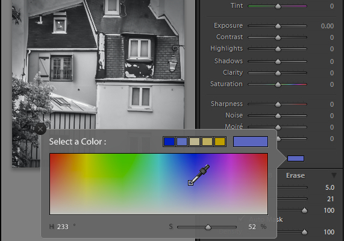Select the pale beige preset swatch
Viewport: 344px width, 241px height.
(195, 142)
